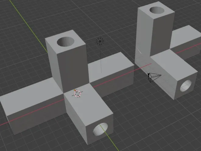The height and width of the screenshot is (151, 201).
Task: Click the top hole of left connector
Action: coord(66,42)
